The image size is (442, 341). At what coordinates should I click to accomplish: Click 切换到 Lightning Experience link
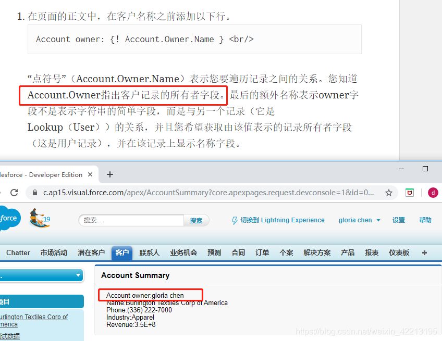point(278,220)
